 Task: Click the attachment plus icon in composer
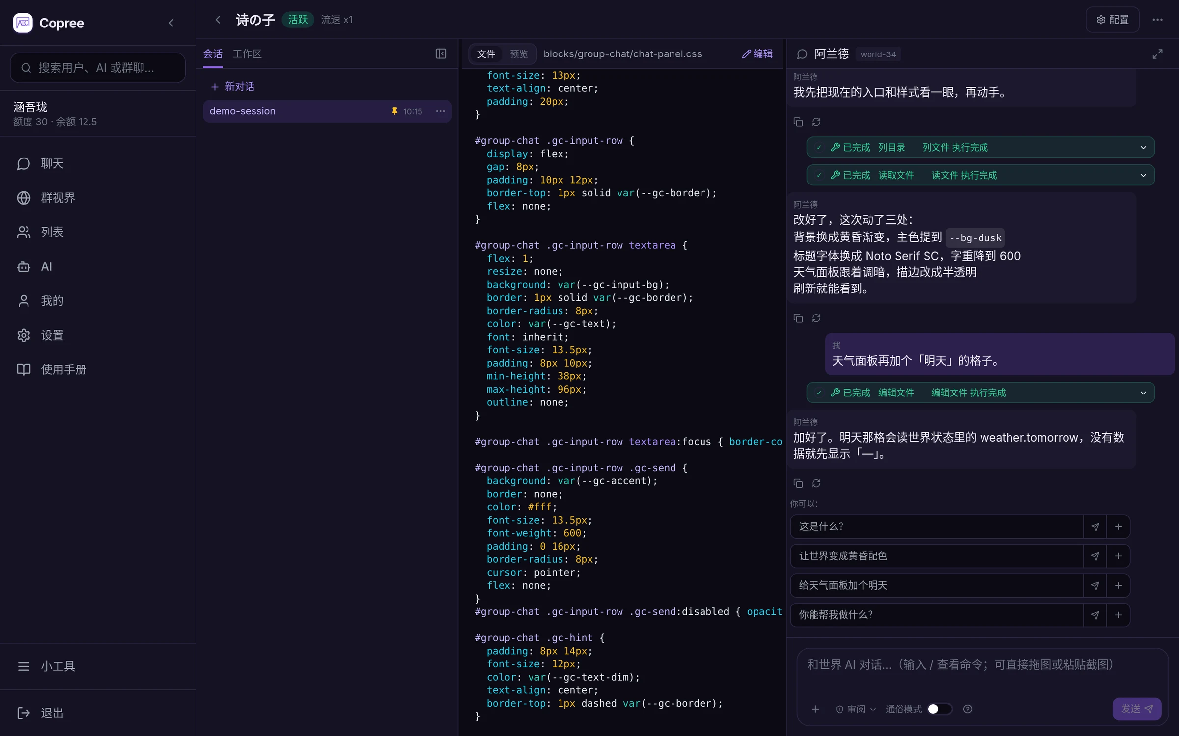[x=815, y=709]
